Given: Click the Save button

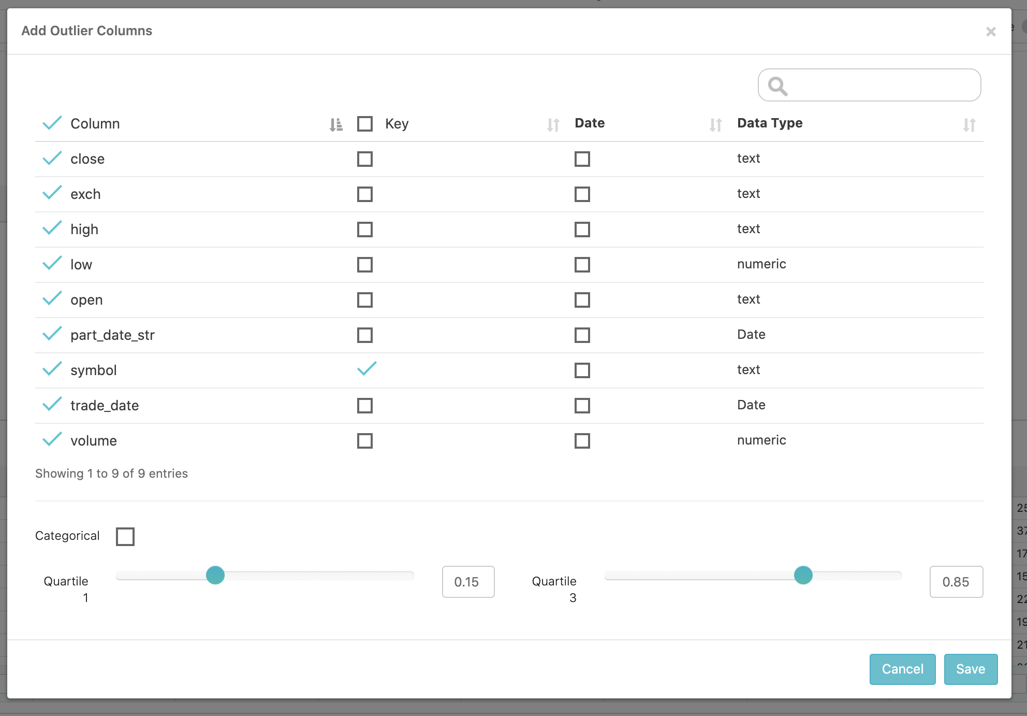Looking at the screenshot, I should 970,669.
